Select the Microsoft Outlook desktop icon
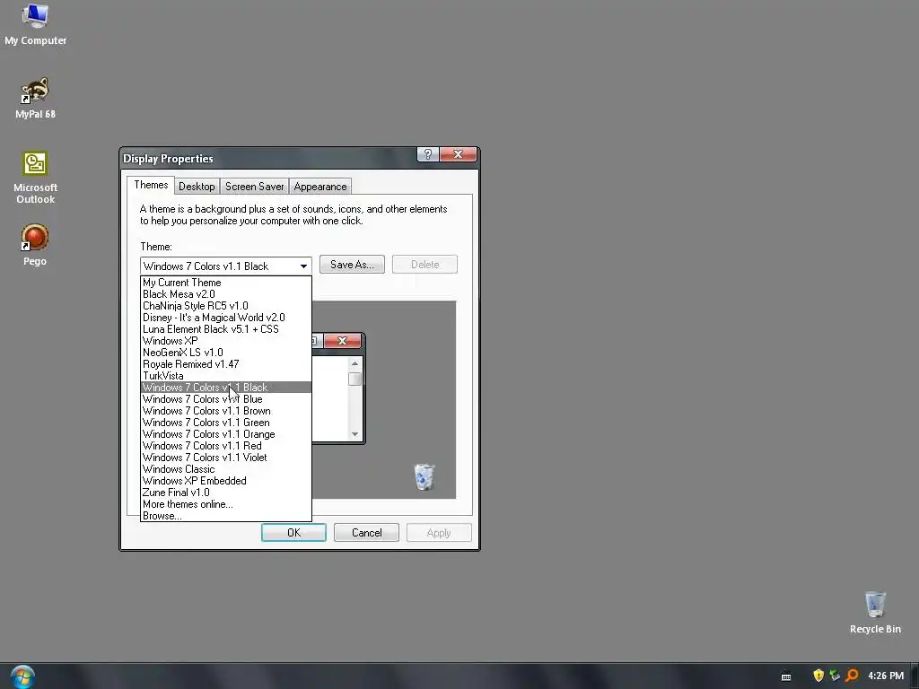This screenshot has height=689, width=919. click(x=35, y=178)
